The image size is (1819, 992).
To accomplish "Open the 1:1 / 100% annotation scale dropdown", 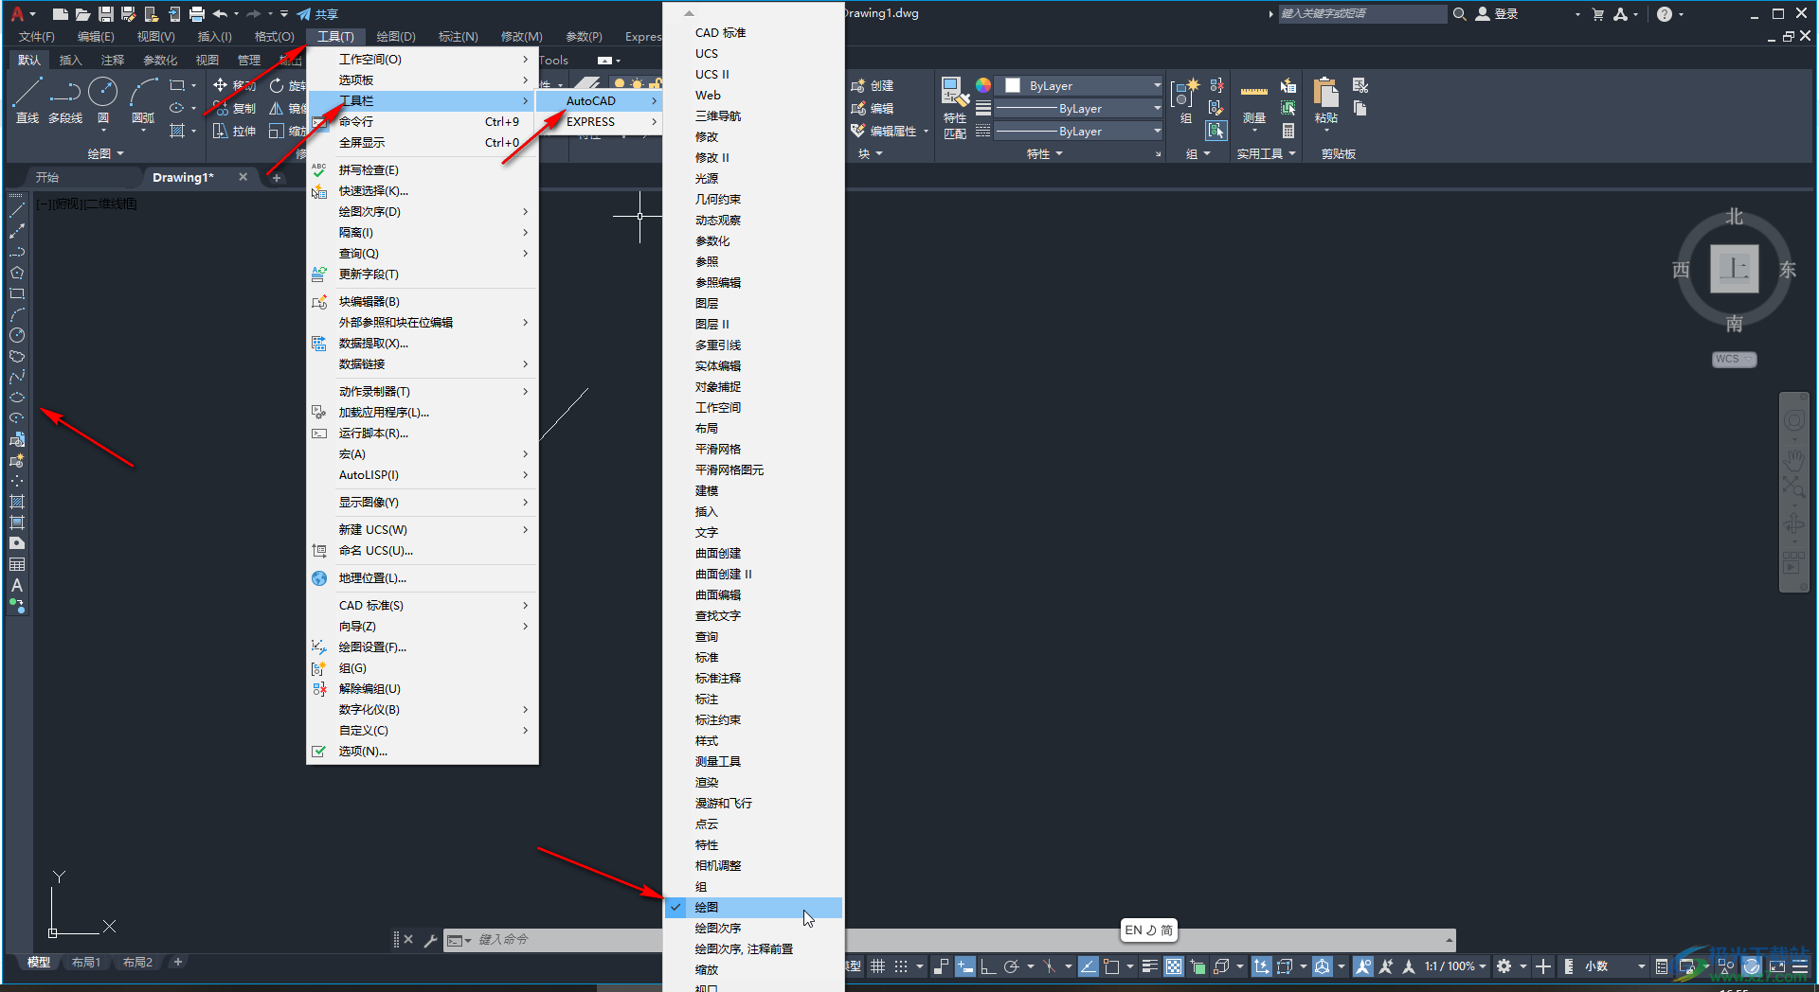I will (1455, 966).
